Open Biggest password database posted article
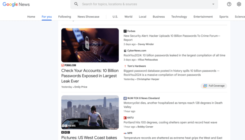 [171, 73]
